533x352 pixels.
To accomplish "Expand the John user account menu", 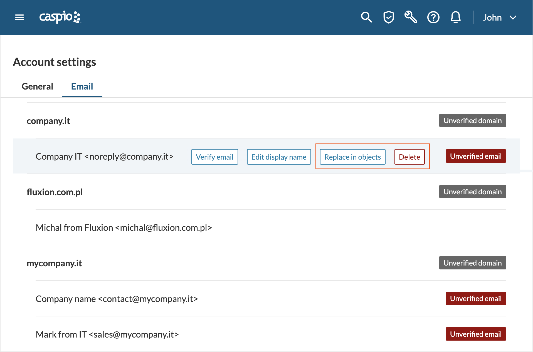I will 500,18.
